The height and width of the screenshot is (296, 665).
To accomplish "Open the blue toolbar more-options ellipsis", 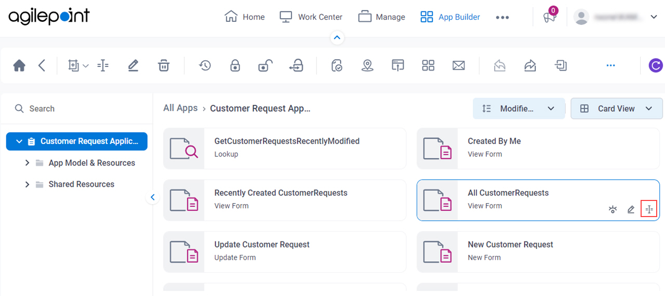I will point(611,65).
